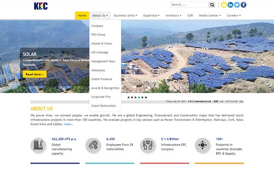Click the search magnifier button

(x=212, y=5)
